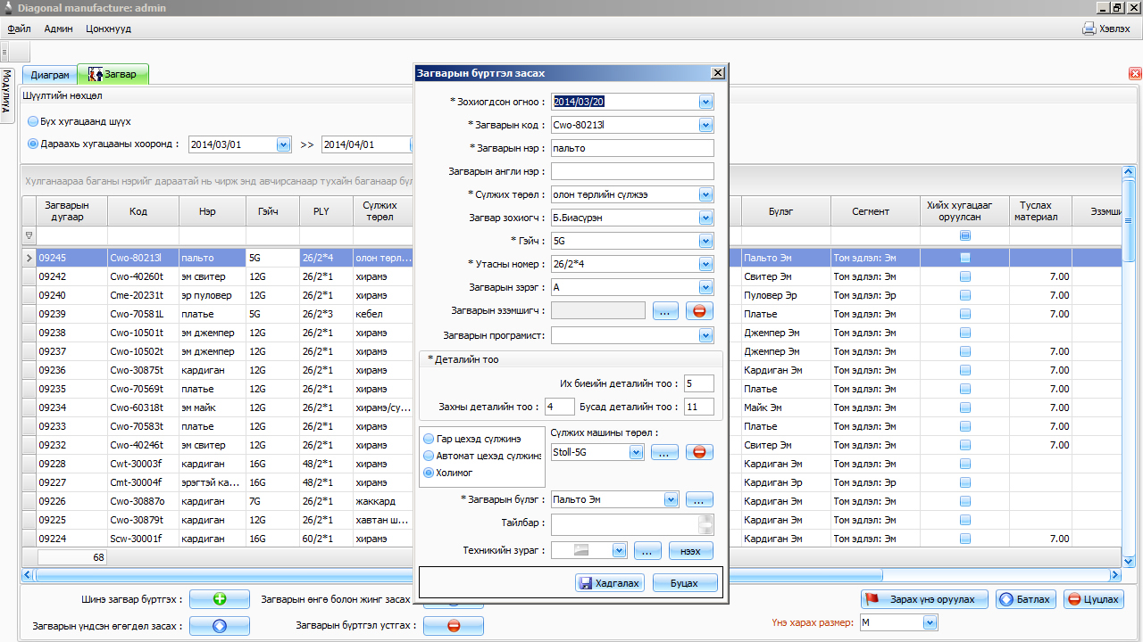Image resolution: width=1143 pixels, height=642 pixels.
Task: Click the Цуцлах cancel button
Action: coord(1094,599)
